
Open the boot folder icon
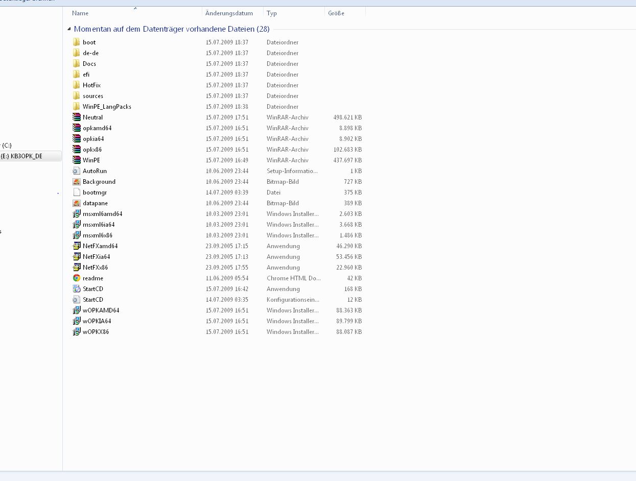pyautogui.click(x=77, y=42)
